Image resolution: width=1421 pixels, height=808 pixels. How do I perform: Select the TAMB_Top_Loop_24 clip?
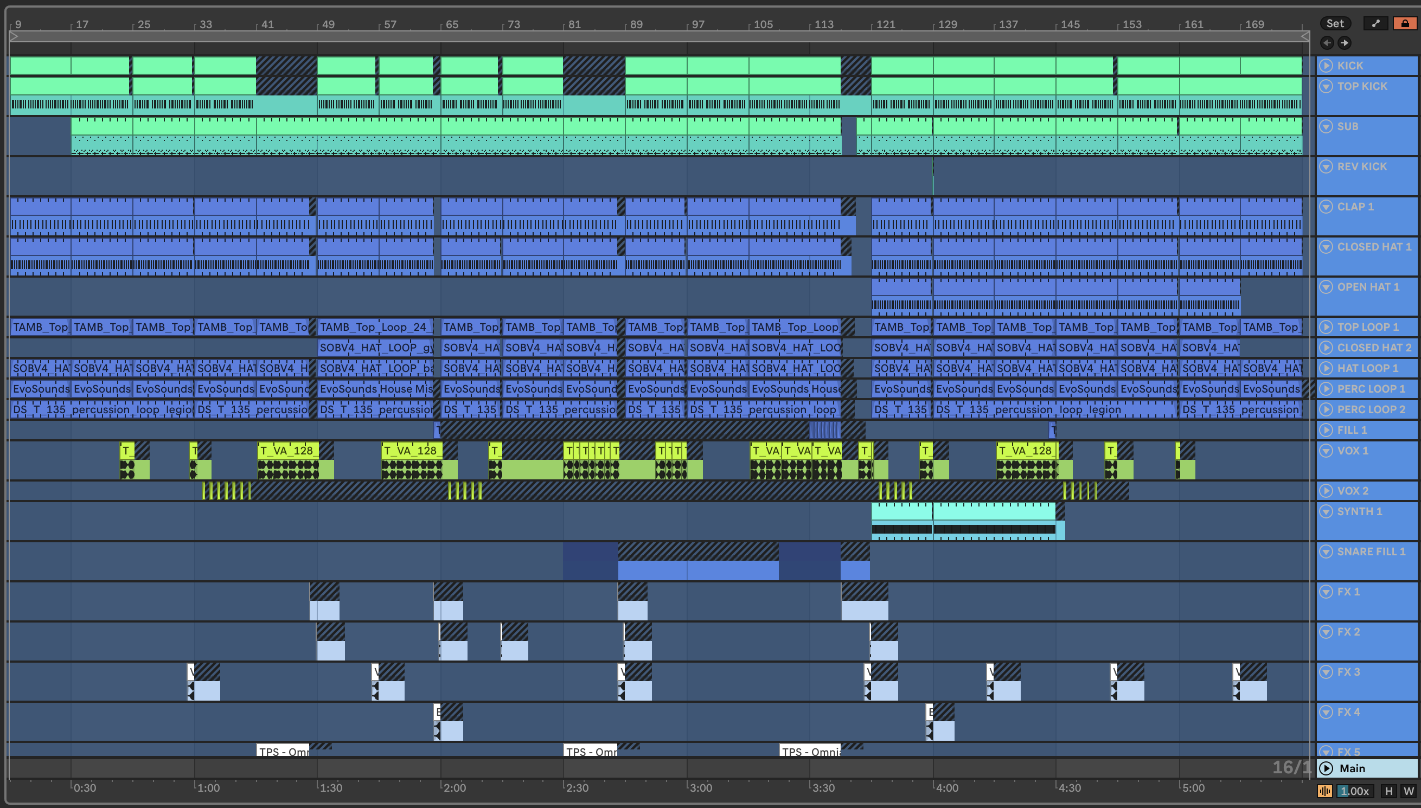coord(375,327)
